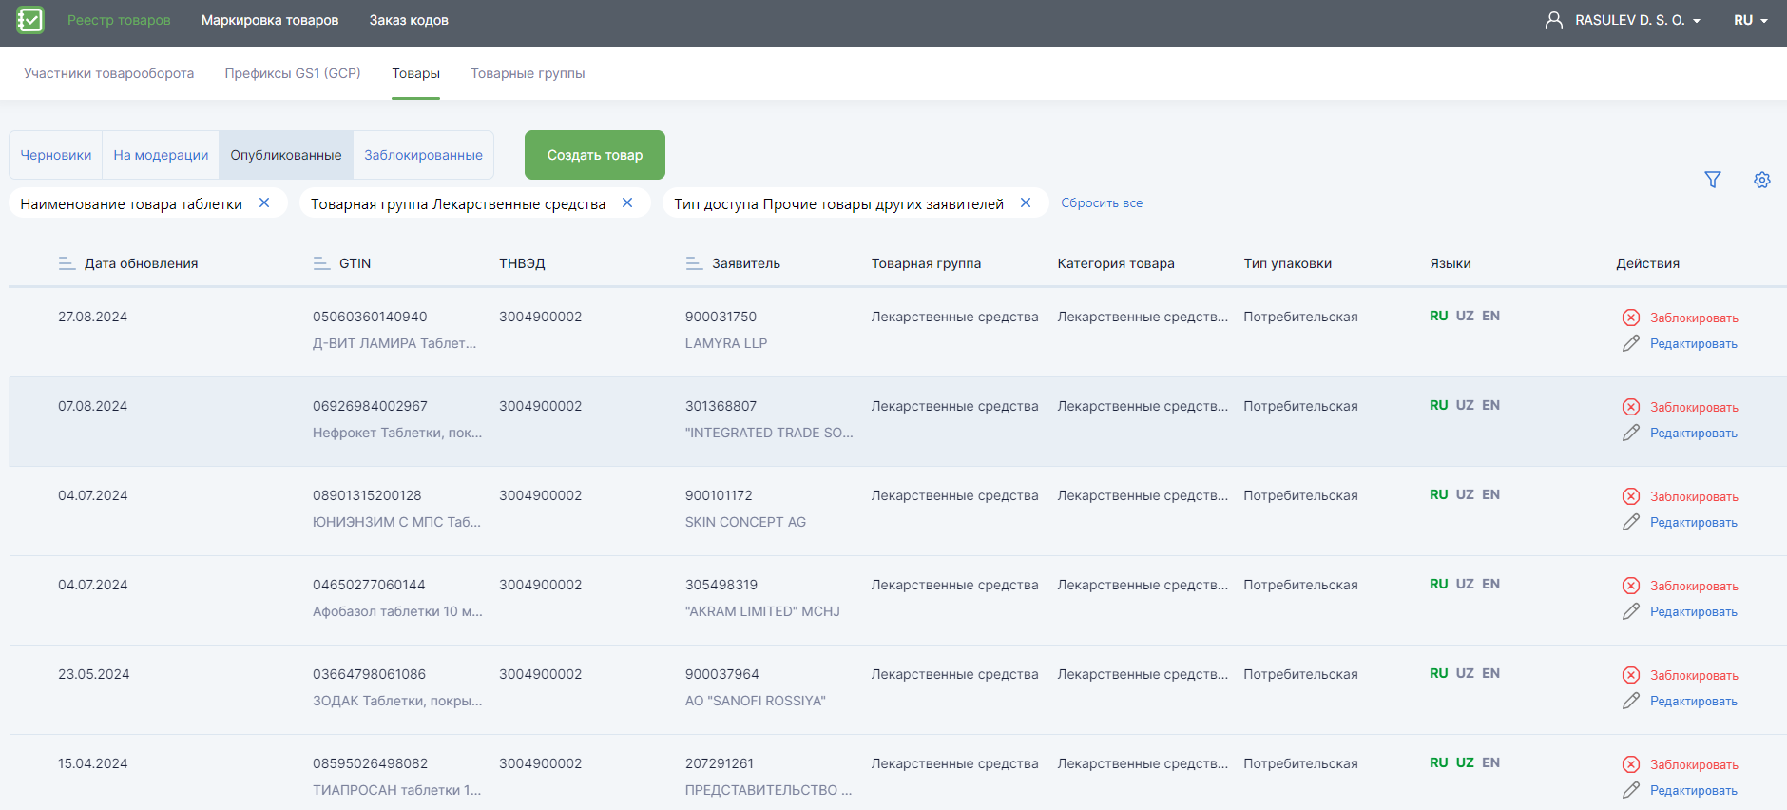The width and height of the screenshot is (1787, 810).
Task: Click applicant code 305498319
Action: pyautogui.click(x=721, y=585)
